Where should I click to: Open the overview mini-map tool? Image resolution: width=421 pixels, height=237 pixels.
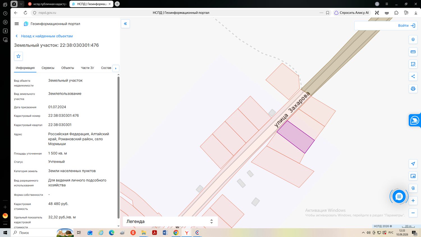[413, 176]
